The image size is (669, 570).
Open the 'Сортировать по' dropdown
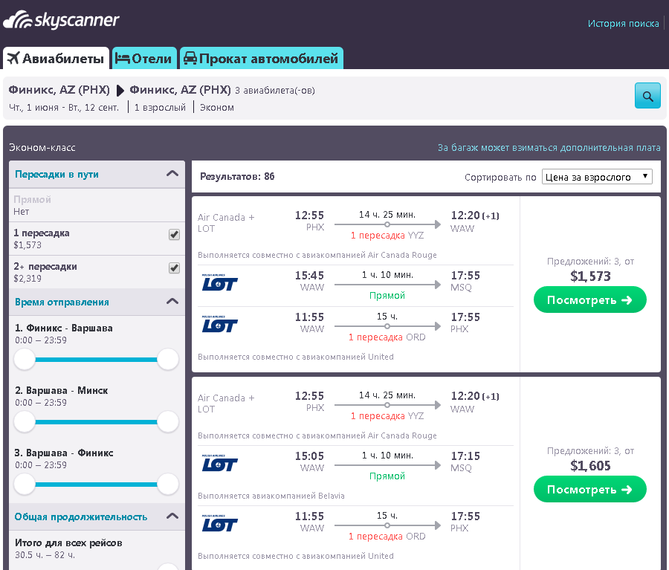tap(597, 177)
